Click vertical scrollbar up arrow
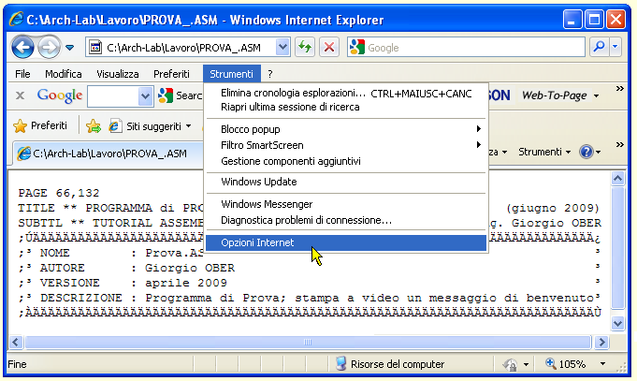This screenshot has width=637, height=381. pos(618,179)
